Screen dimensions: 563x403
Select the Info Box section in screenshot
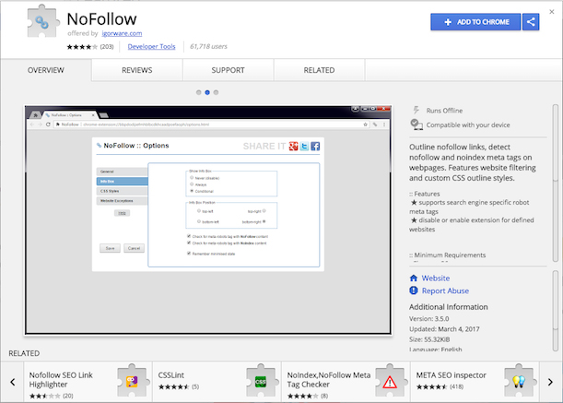(x=122, y=181)
